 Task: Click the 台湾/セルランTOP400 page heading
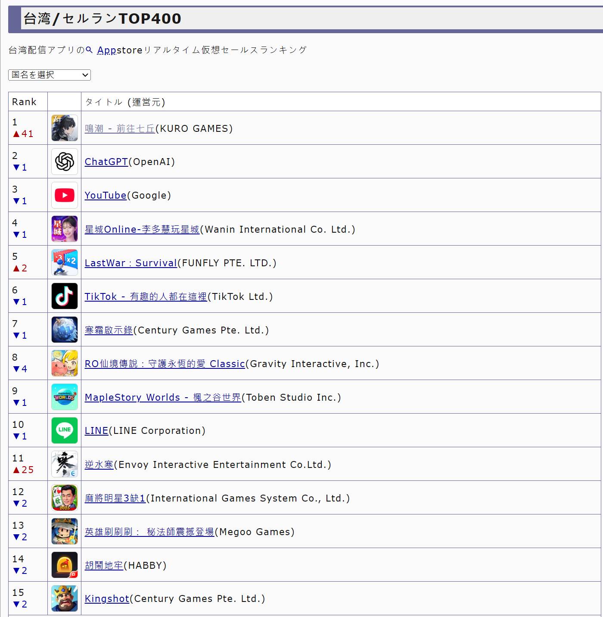point(103,19)
